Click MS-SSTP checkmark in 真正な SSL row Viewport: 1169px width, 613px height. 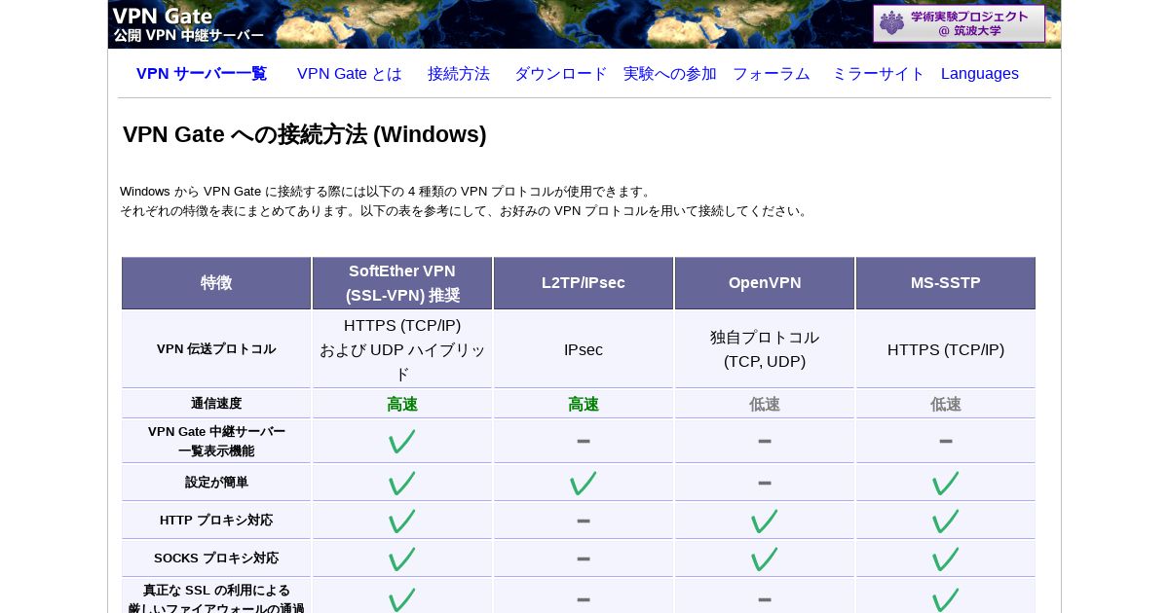click(x=946, y=599)
